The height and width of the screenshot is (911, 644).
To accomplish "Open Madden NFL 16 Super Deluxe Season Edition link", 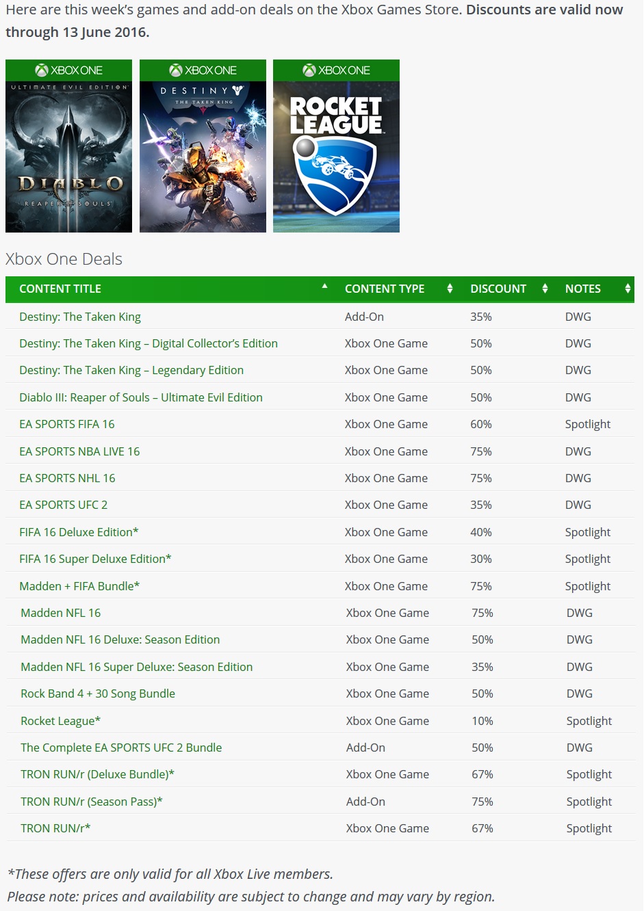I will coord(137,667).
